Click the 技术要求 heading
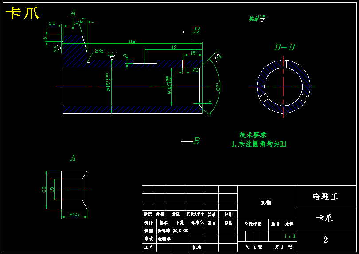Viewport: 359px width, 254px height. (253, 135)
